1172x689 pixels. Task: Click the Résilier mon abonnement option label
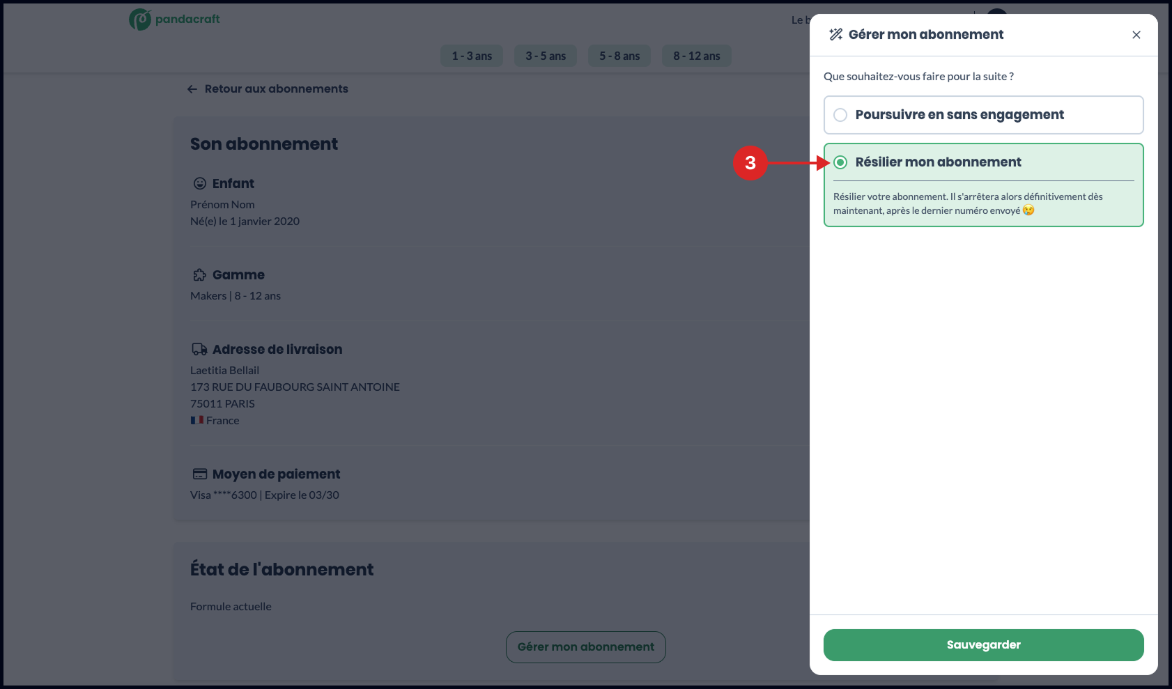939,162
